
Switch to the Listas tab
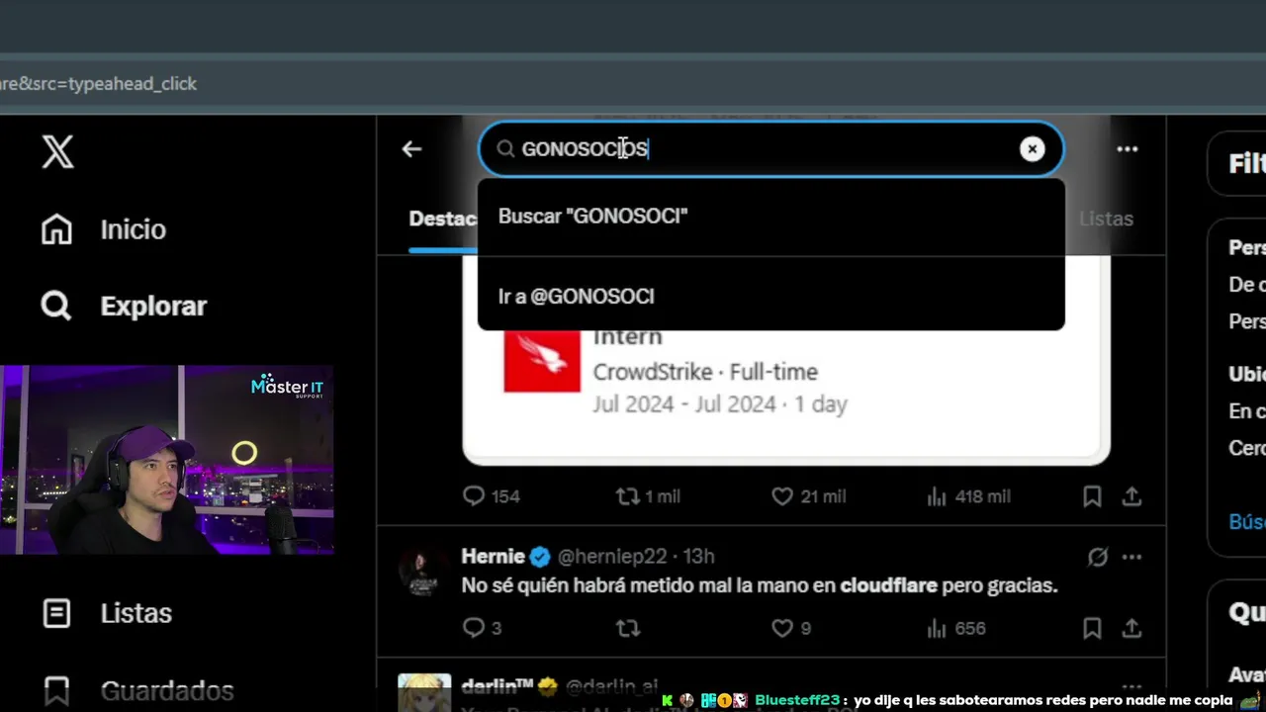[x=1106, y=219]
